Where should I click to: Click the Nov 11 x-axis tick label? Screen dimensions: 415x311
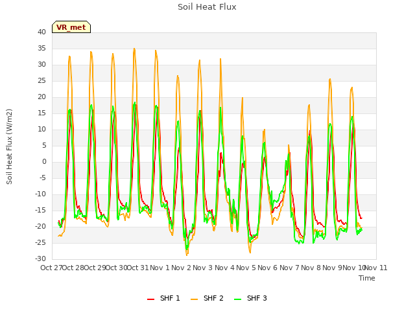[x=376, y=268]
